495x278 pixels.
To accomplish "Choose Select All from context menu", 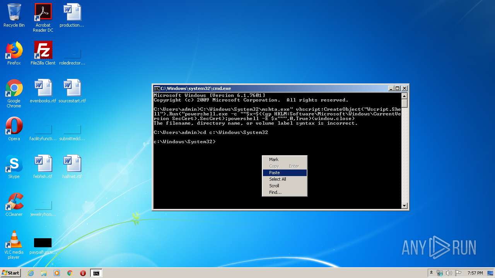I will 285,179.
